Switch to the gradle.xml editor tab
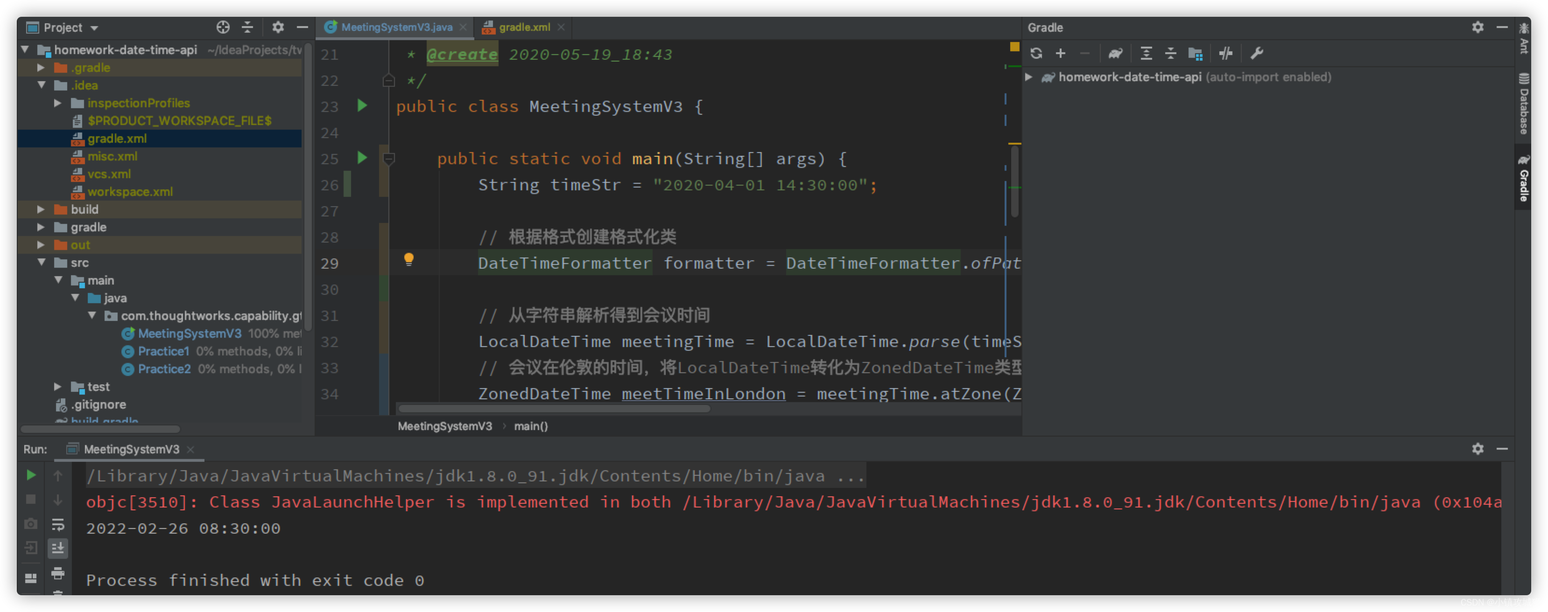This screenshot has width=1548, height=612. 523,28
